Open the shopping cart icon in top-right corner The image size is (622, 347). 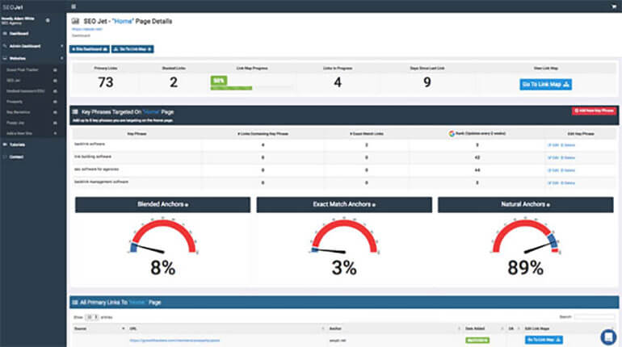pos(613,6)
